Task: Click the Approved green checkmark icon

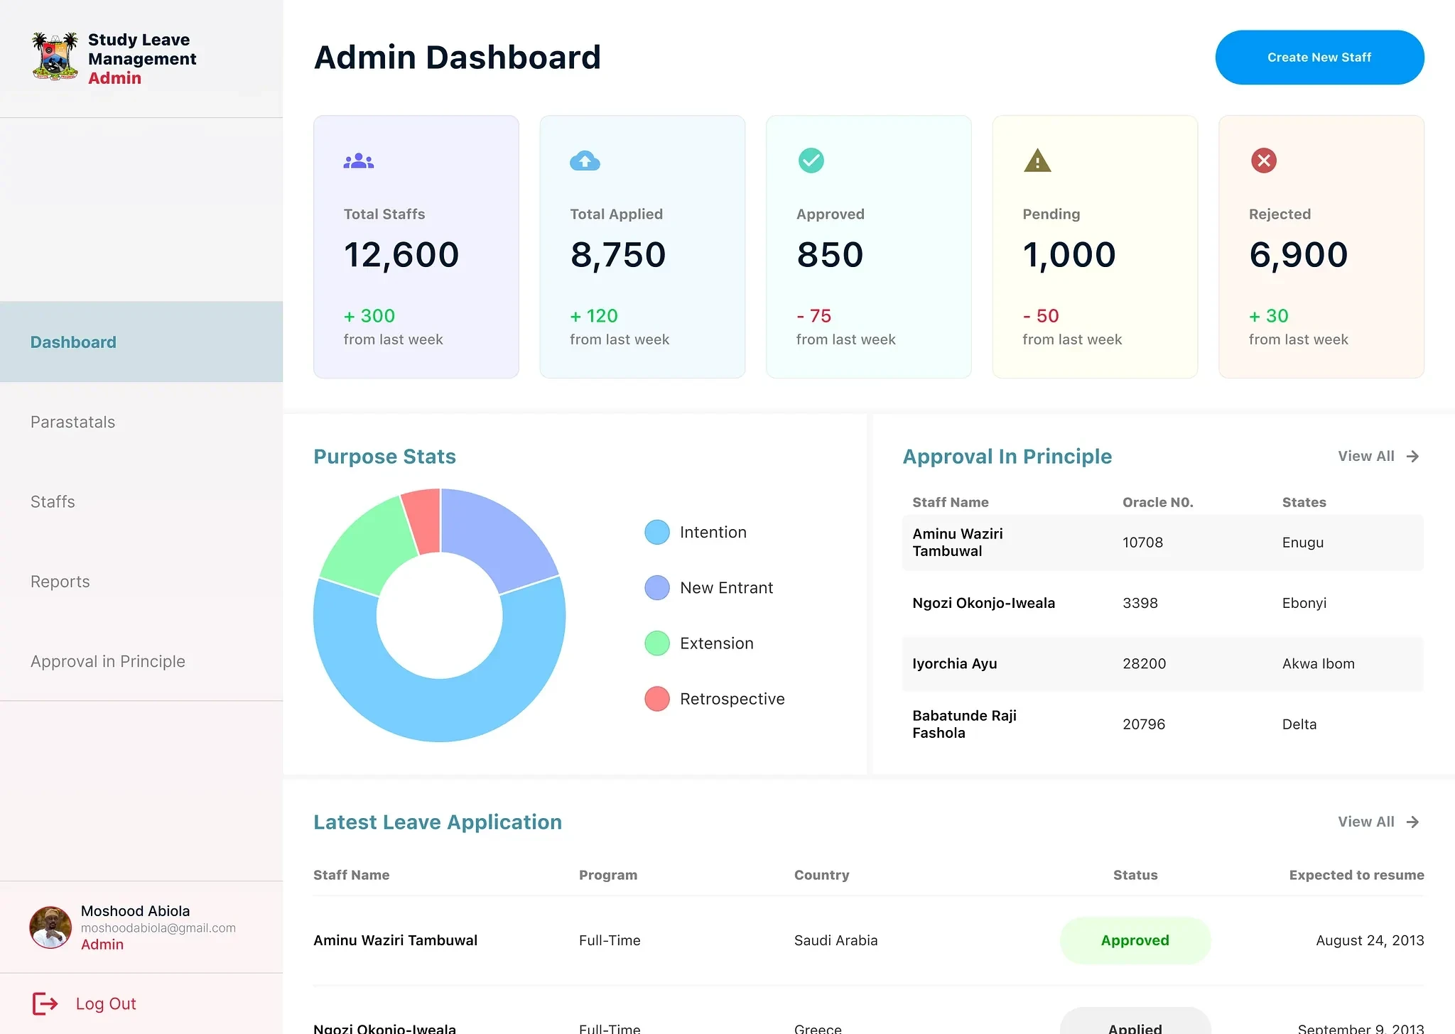Action: tap(811, 160)
